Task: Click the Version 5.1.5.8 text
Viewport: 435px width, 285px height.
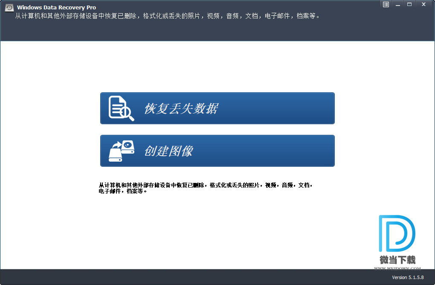Action: pyautogui.click(x=408, y=277)
